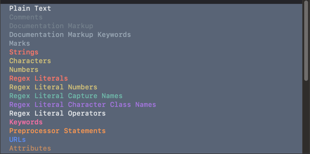Image resolution: width=310 pixels, height=154 pixels.
Task: Choose the Numbers syntax entry
Action: point(24,70)
